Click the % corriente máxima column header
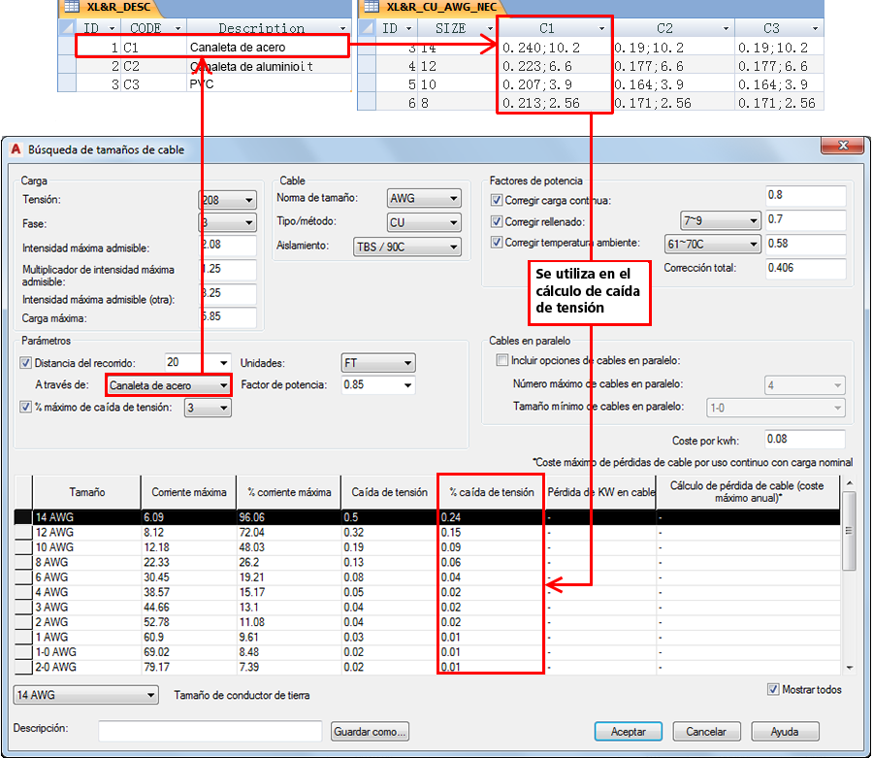 (x=289, y=492)
